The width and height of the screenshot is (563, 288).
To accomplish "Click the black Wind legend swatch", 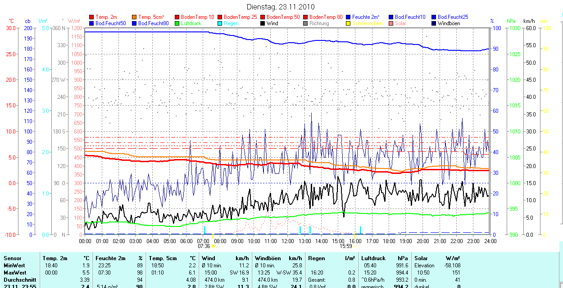I will [x=263, y=23].
